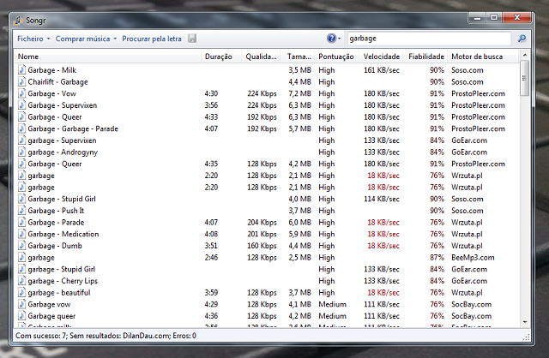Sort by the Duração column header
The width and height of the screenshot is (549, 358).
click(221, 57)
